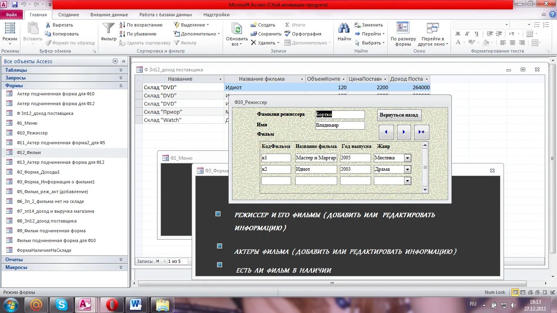The width and height of the screenshot is (557, 313).
Task: Click the Перейти go-to button
Action: (370, 34)
